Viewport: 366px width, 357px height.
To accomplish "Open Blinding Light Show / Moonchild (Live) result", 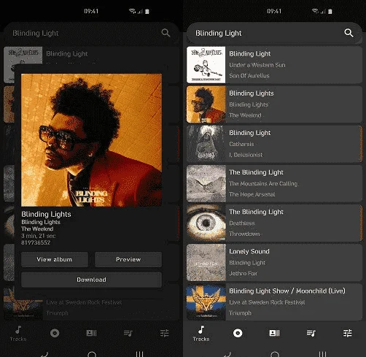I will [274, 302].
